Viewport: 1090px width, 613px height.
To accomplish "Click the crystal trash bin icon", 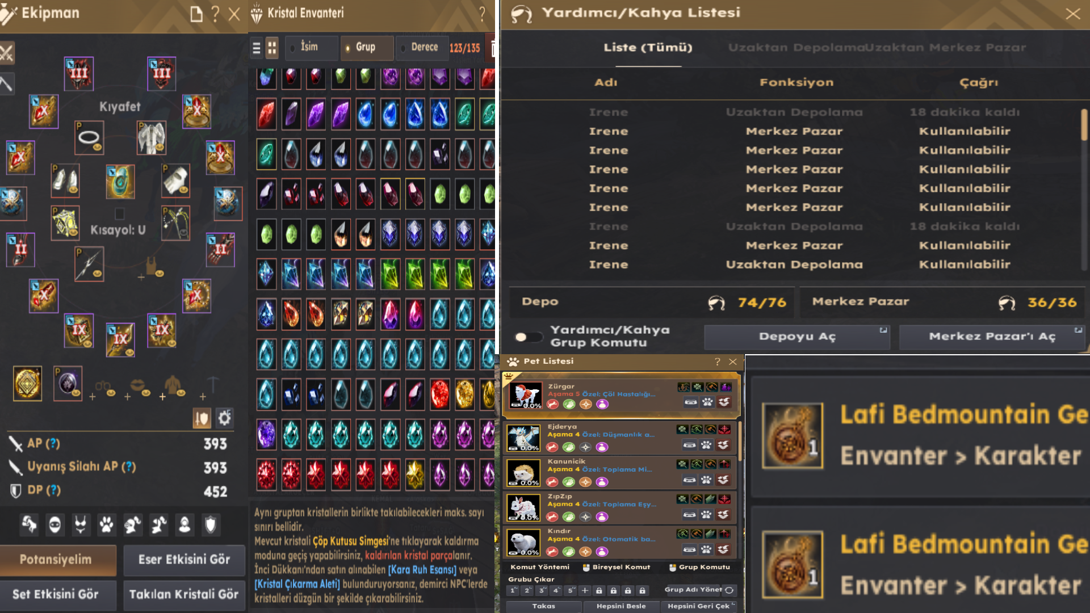I will pos(493,48).
